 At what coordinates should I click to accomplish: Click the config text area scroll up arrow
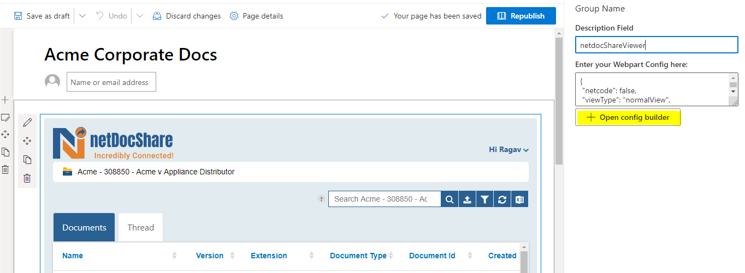[x=734, y=77]
